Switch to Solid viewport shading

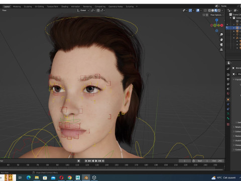[x=213, y=11]
